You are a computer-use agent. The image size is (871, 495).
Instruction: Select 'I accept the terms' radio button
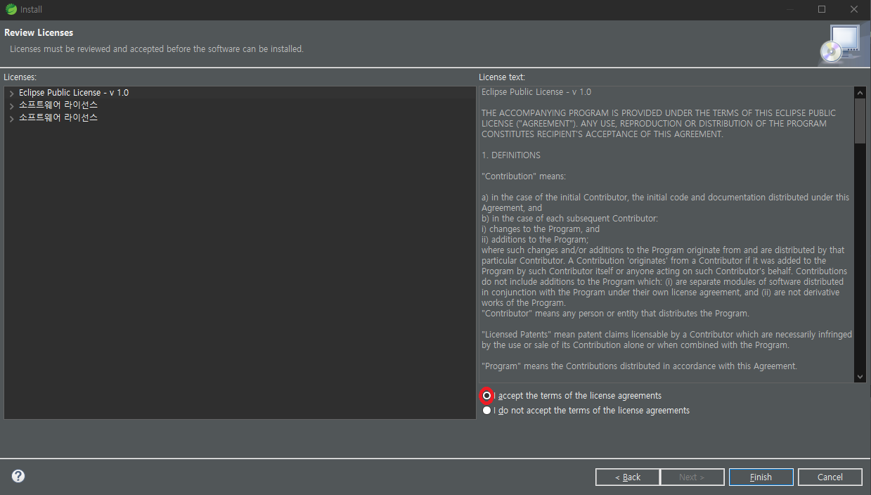[x=487, y=396]
